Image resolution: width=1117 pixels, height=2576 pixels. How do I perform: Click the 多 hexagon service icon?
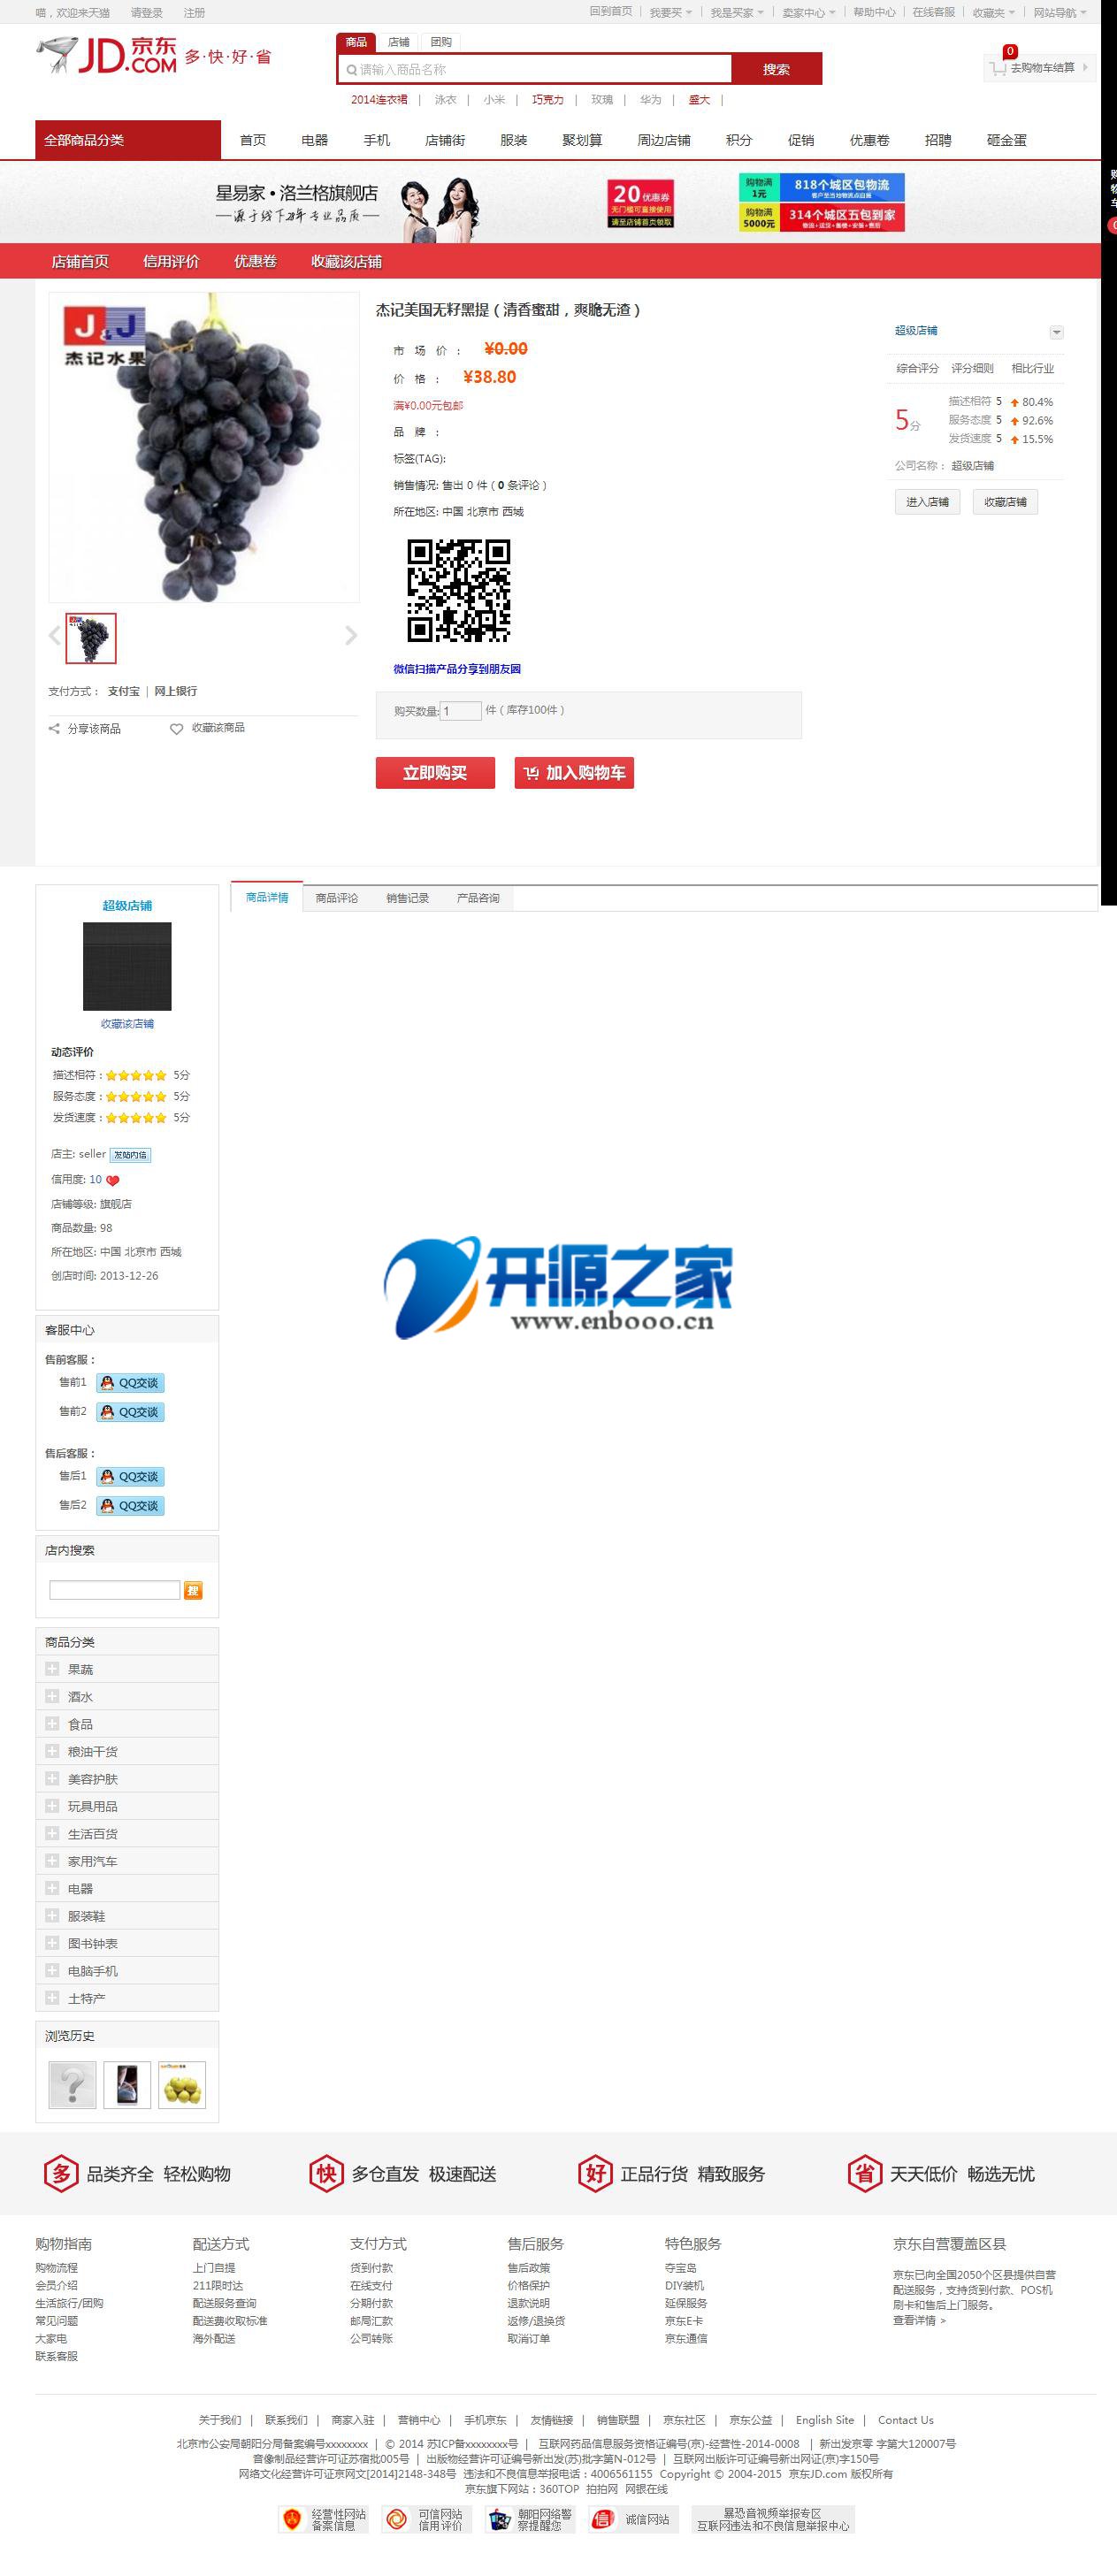click(x=61, y=2173)
